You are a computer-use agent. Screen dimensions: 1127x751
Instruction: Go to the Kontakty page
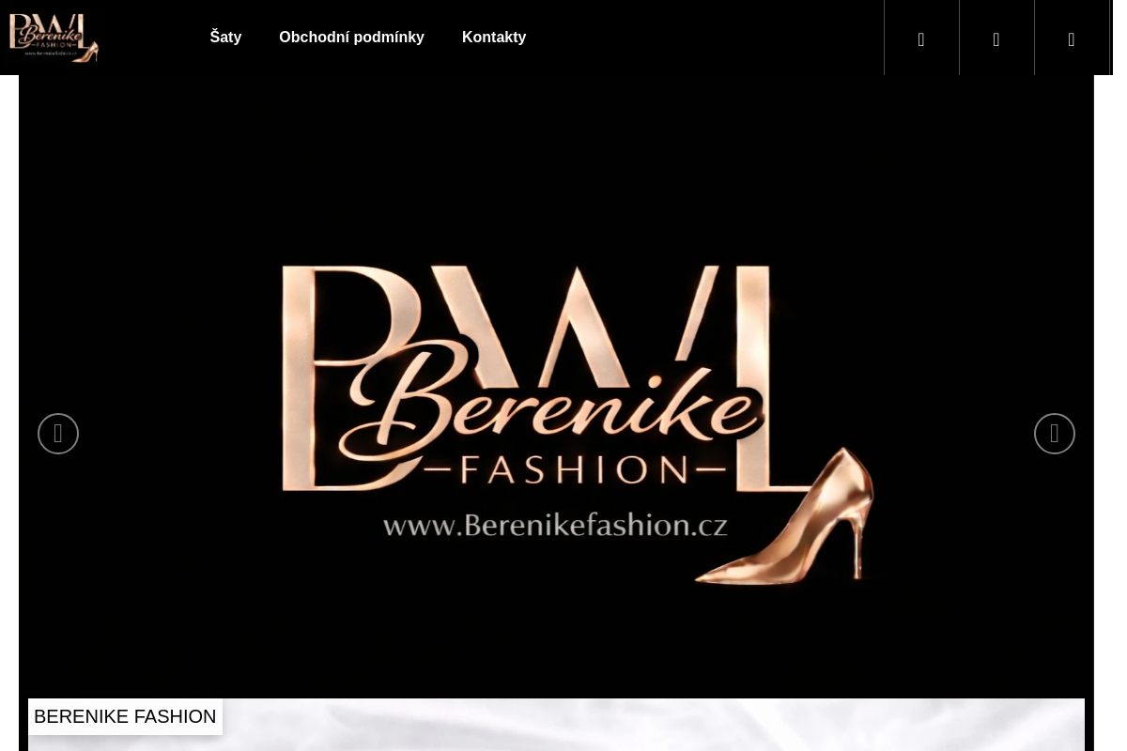tap(494, 38)
